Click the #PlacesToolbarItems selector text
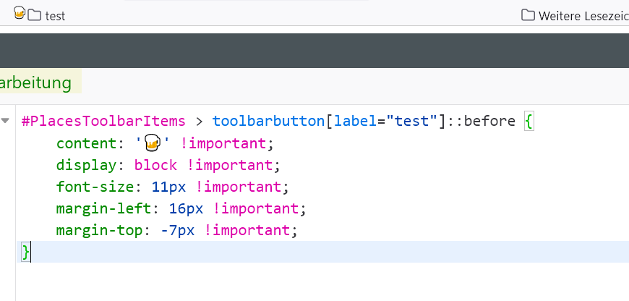This screenshot has width=629, height=301. tap(103, 121)
